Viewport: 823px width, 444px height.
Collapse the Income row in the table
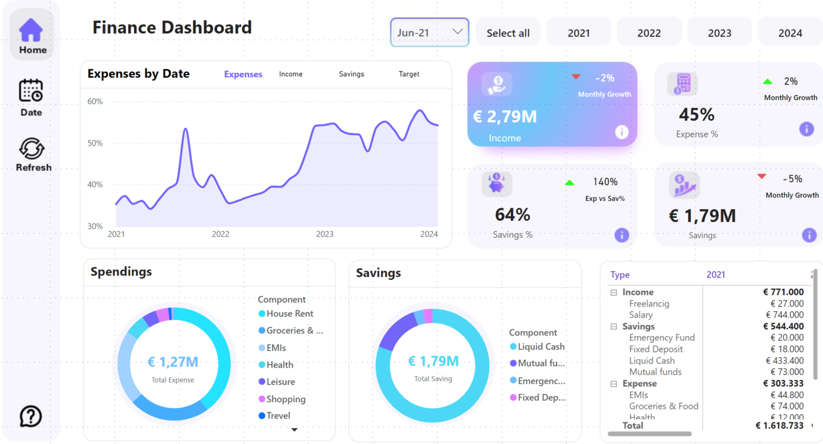[614, 292]
